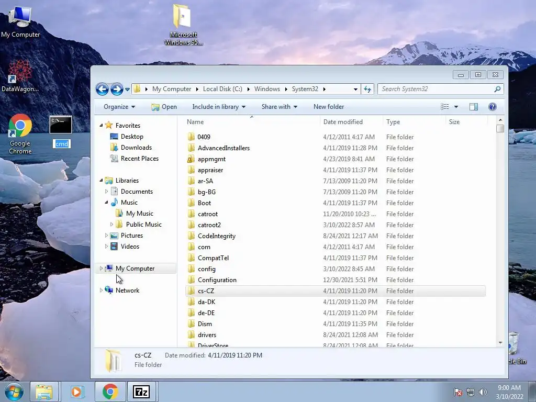Select the bg-BG folder
Image resolution: width=536 pixels, height=402 pixels.
206,192
